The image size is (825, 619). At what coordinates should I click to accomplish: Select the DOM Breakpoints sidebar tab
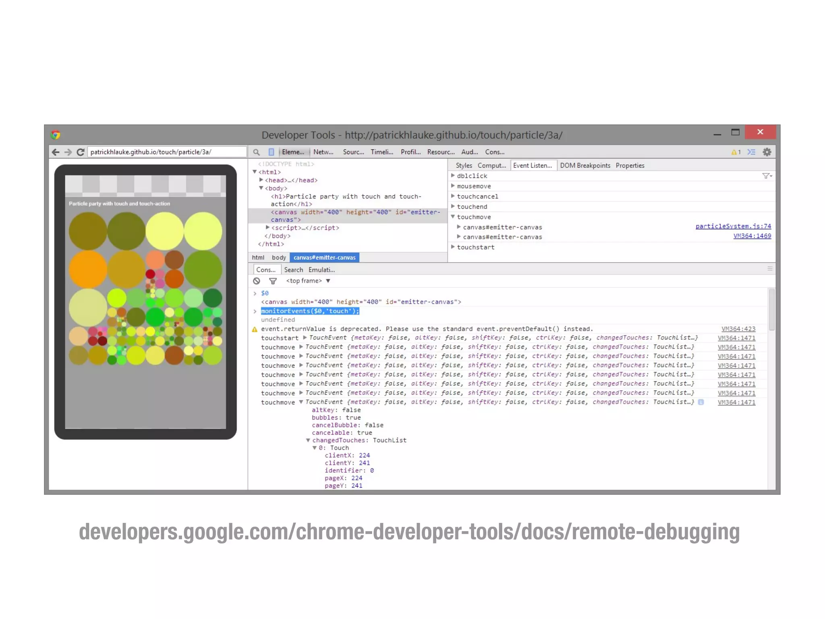click(x=585, y=165)
